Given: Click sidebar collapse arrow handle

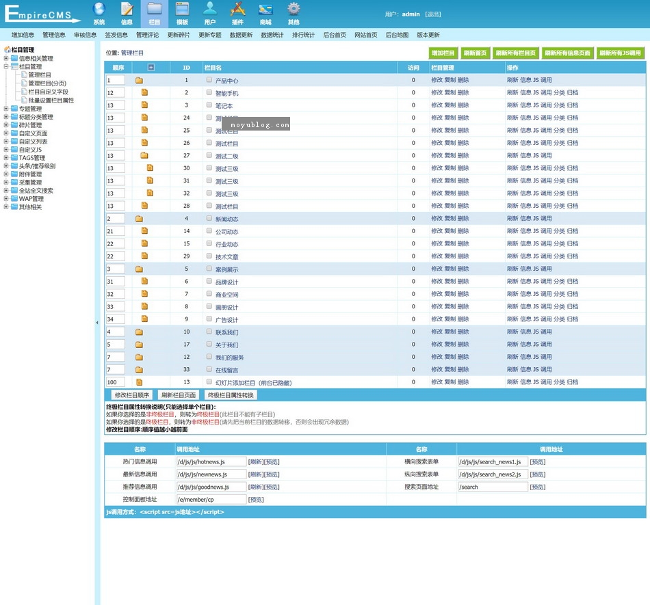Looking at the screenshot, I should [x=97, y=323].
